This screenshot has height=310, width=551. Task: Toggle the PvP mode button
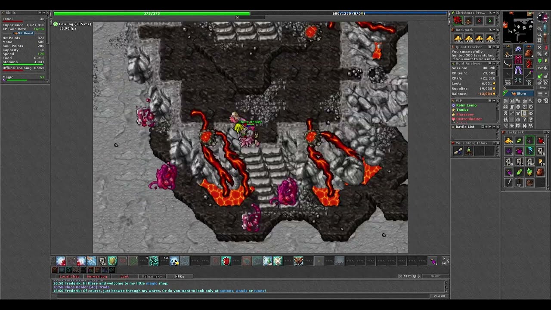click(x=542, y=68)
